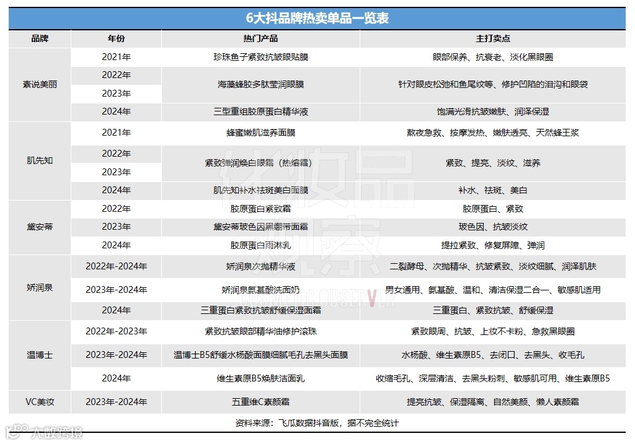
Task: Click selling point 紧致眼周、抗皱、上妆不卡粉
Action: click(467, 331)
